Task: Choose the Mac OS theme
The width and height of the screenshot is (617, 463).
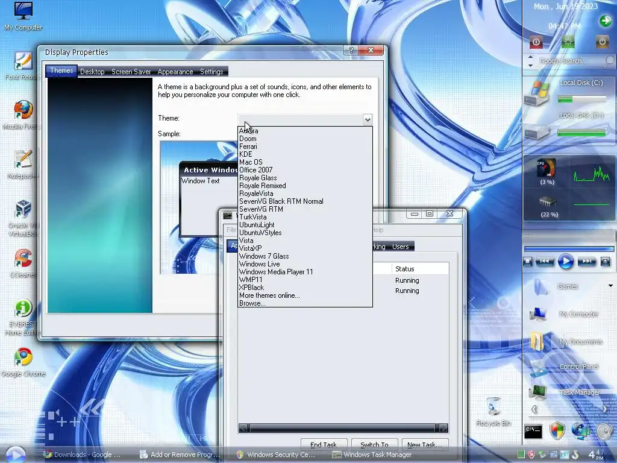Action: coord(305,162)
